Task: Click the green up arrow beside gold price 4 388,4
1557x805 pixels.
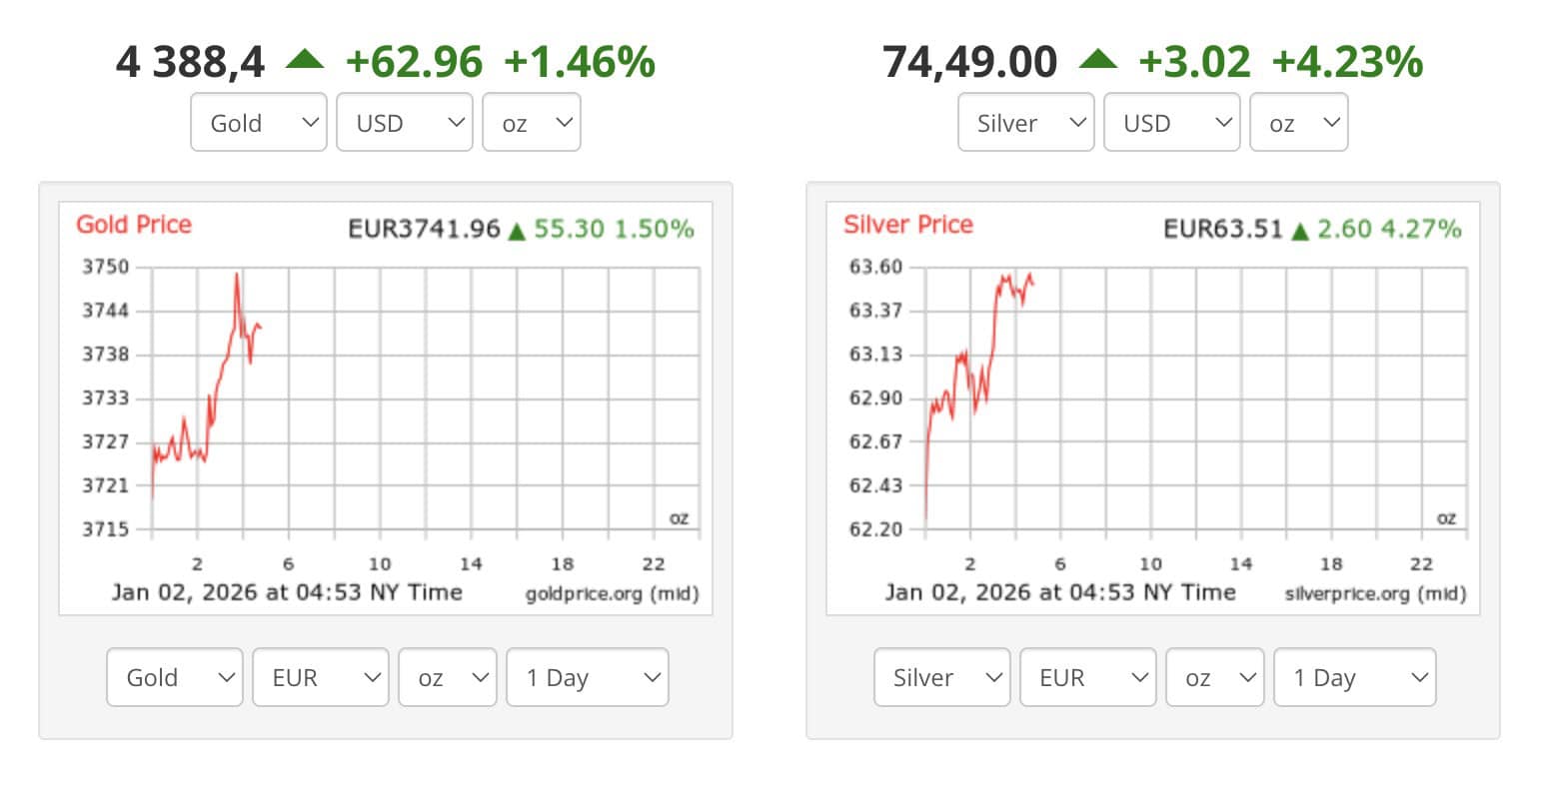Action: coord(305,60)
